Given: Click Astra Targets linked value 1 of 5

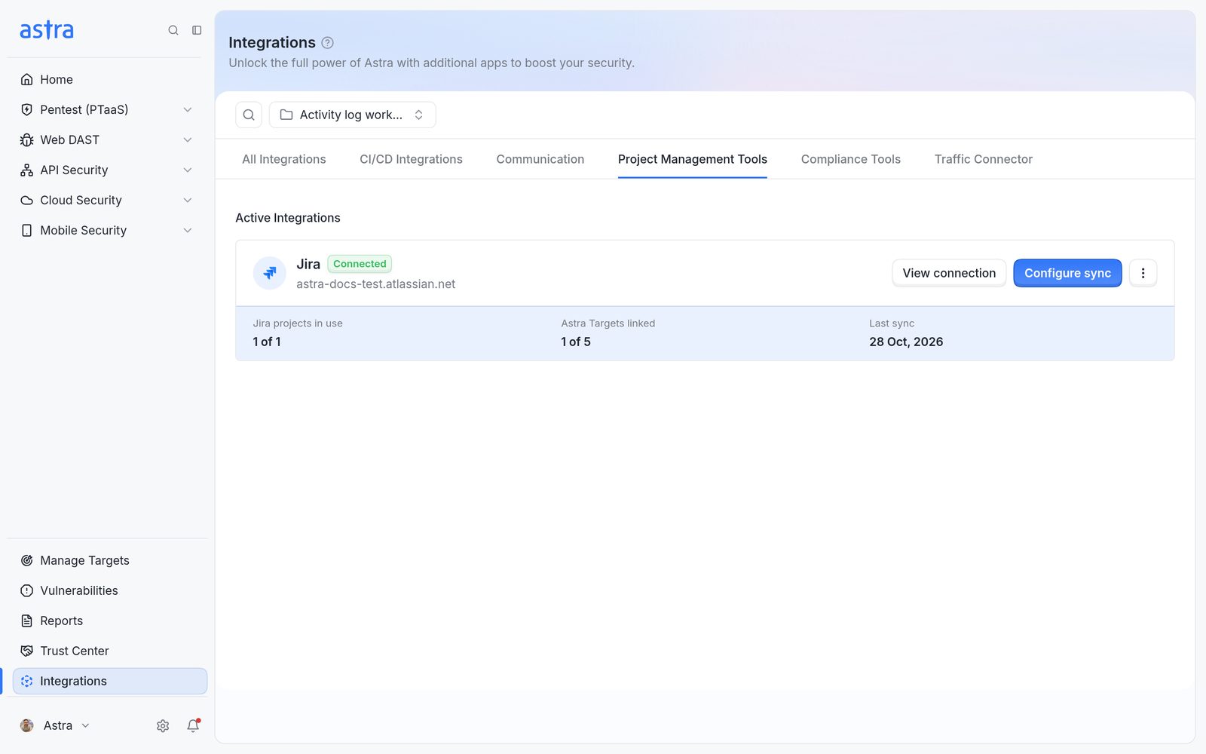Looking at the screenshot, I should click(576, 342).
